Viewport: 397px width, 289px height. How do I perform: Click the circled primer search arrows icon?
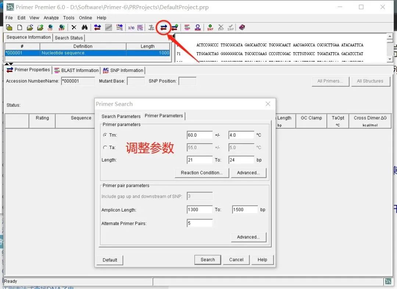click(x=164, y=28)
